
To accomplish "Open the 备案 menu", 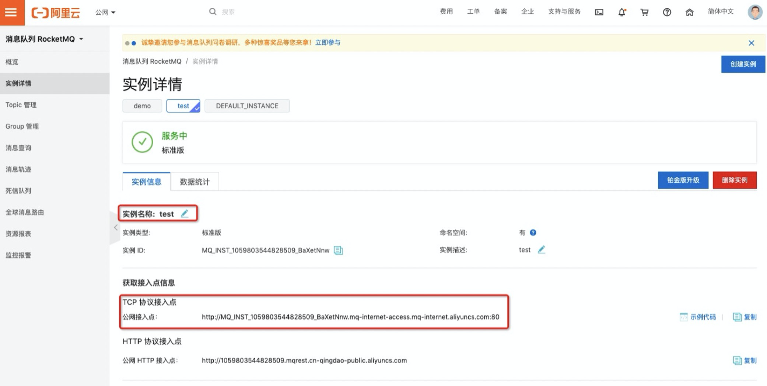I will [500, 12].
